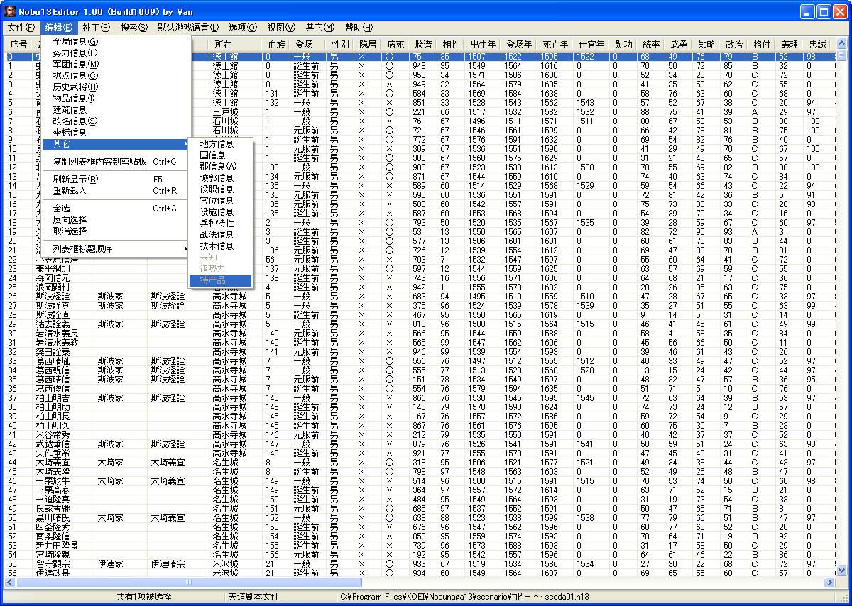The width and height of the screenshot is (852, 606).
Task: Sort by the 死亡年 column header
Action: pyautogui.click(x=556, y=45)
